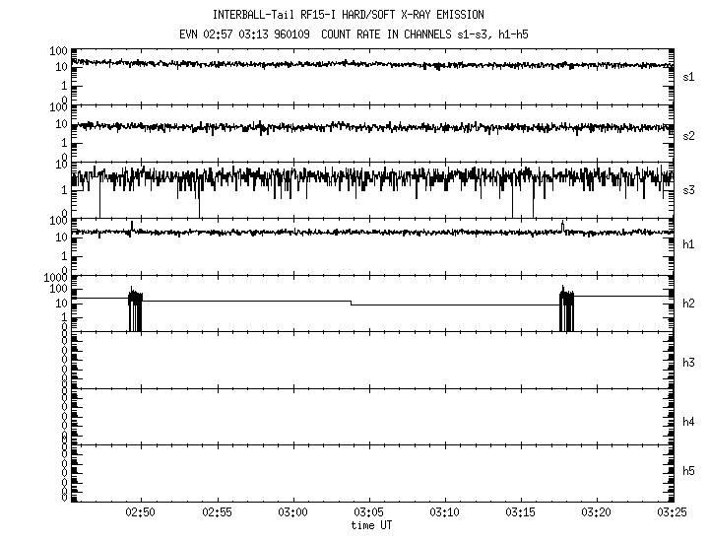
Task: Select the h1 channel label
Action: (689, 244)
